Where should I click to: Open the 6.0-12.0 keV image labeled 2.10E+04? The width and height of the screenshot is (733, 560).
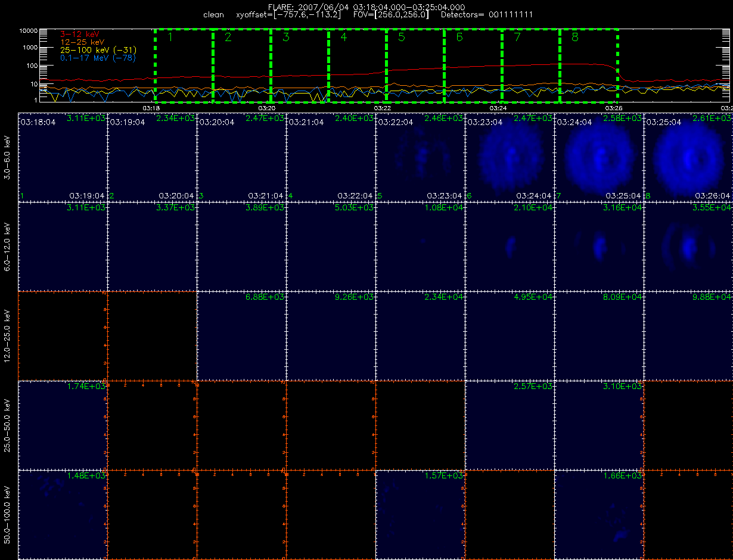510,246
